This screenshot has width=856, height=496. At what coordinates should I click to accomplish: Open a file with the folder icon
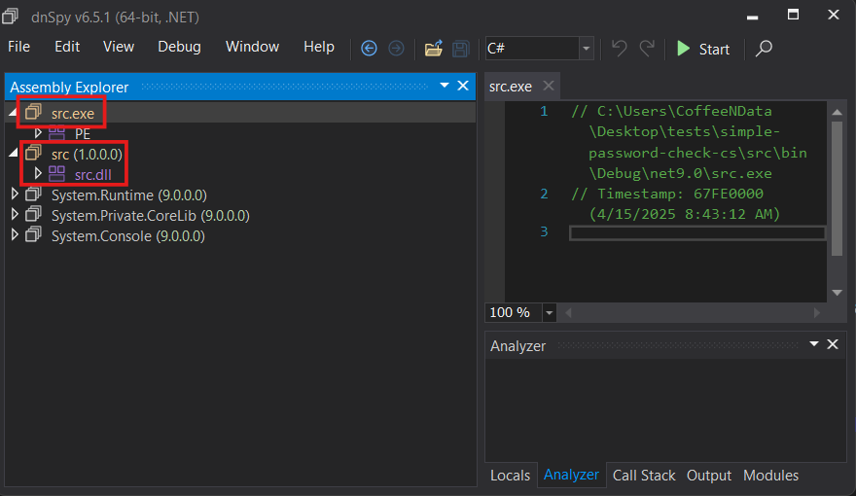pyautogui.click(x=434, y=49)
